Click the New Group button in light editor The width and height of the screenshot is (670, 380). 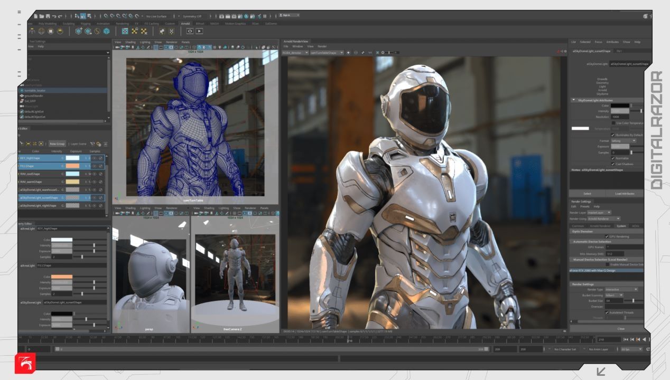pos(57,144)
